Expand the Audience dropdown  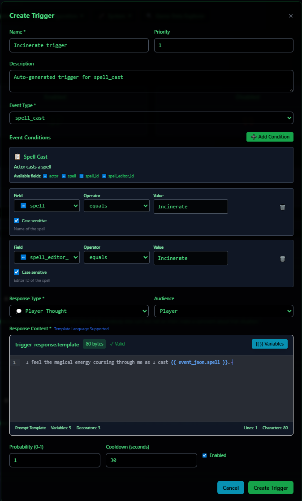click(x=224, y=311)
